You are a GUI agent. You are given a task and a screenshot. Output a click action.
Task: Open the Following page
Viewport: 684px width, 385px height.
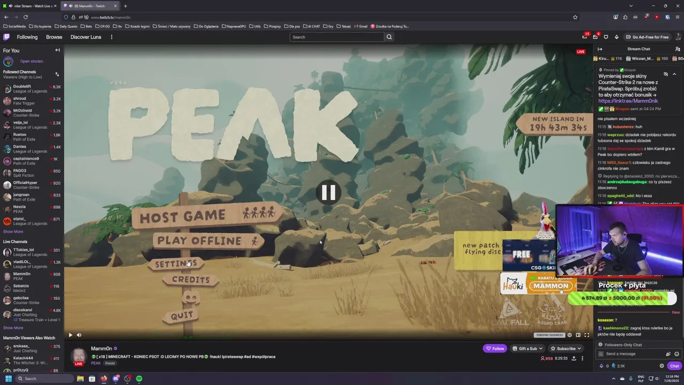click(x=27, y=37)
